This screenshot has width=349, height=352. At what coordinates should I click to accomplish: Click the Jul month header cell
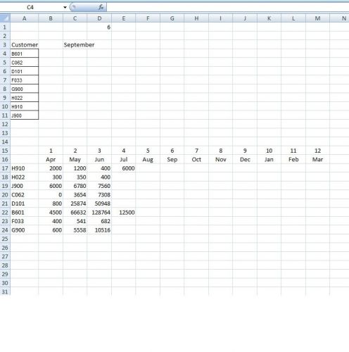pos(124,160)
